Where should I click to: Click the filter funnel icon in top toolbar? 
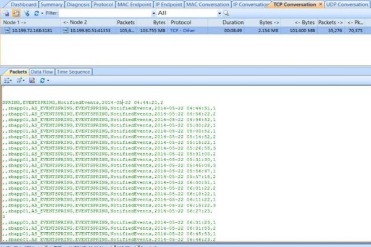point(27,13)
